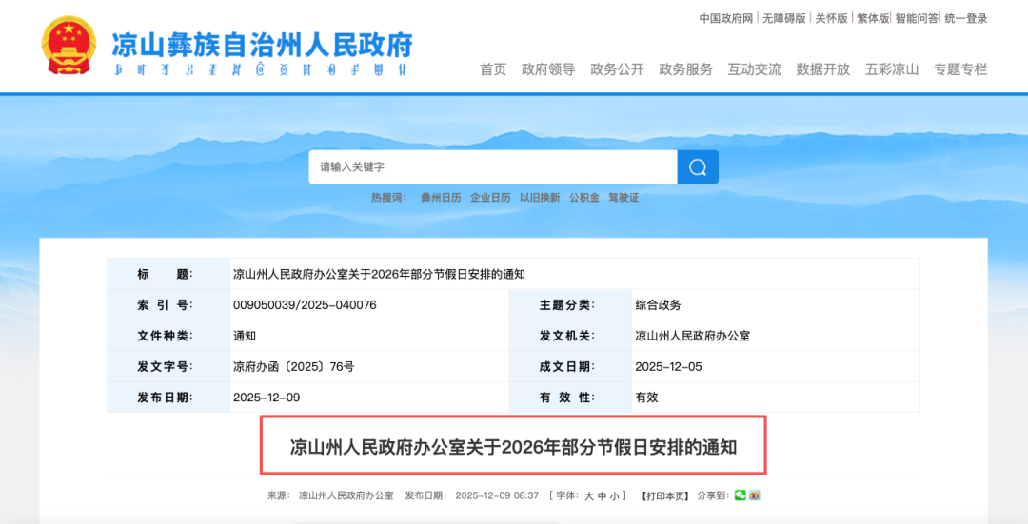This screenshot has width=1028, height=524.
Task: Click the 成文日期 value 2025-12-05
Action: tap(668, 366)
